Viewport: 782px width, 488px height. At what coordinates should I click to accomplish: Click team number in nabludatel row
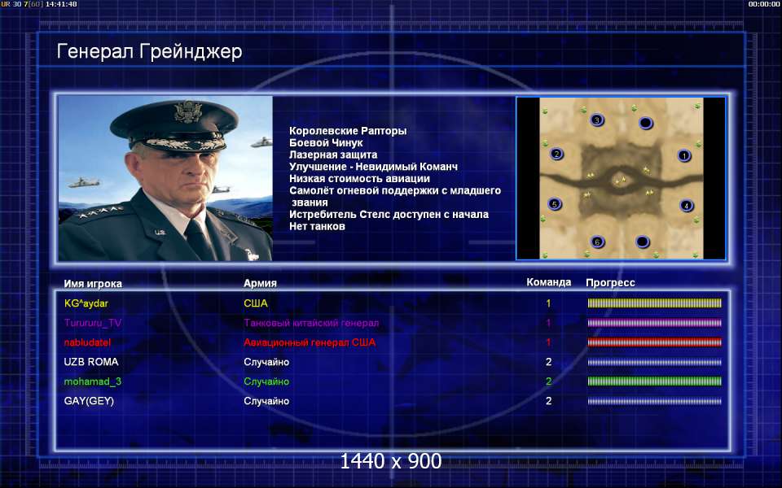[548, 342]
